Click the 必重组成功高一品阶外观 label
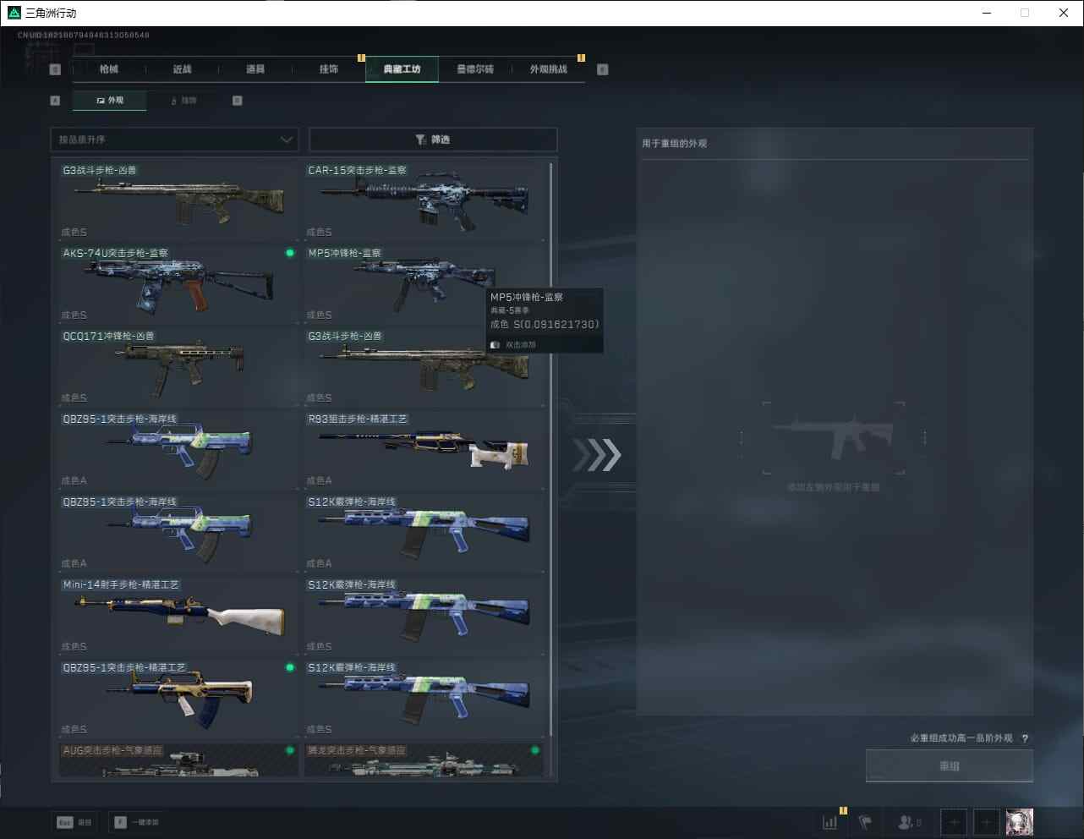This screenshot has height=839, width=1084. (961, 738)
